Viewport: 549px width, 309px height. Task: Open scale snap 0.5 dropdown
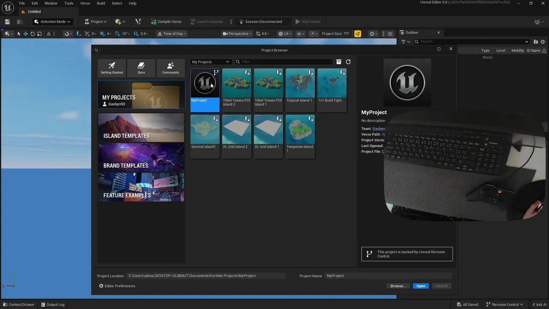coord(144,33)
